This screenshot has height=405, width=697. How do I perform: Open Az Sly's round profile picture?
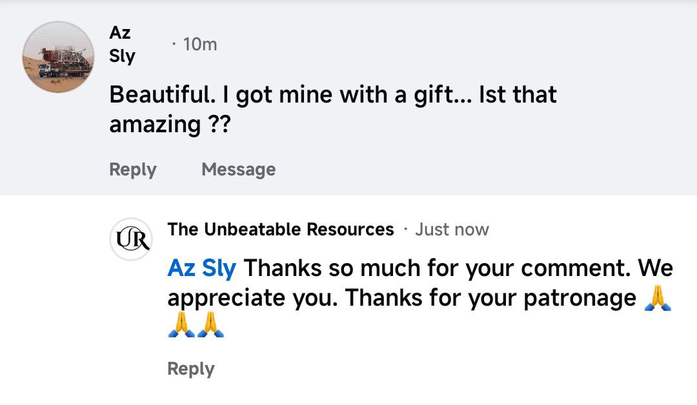[59, 57]
